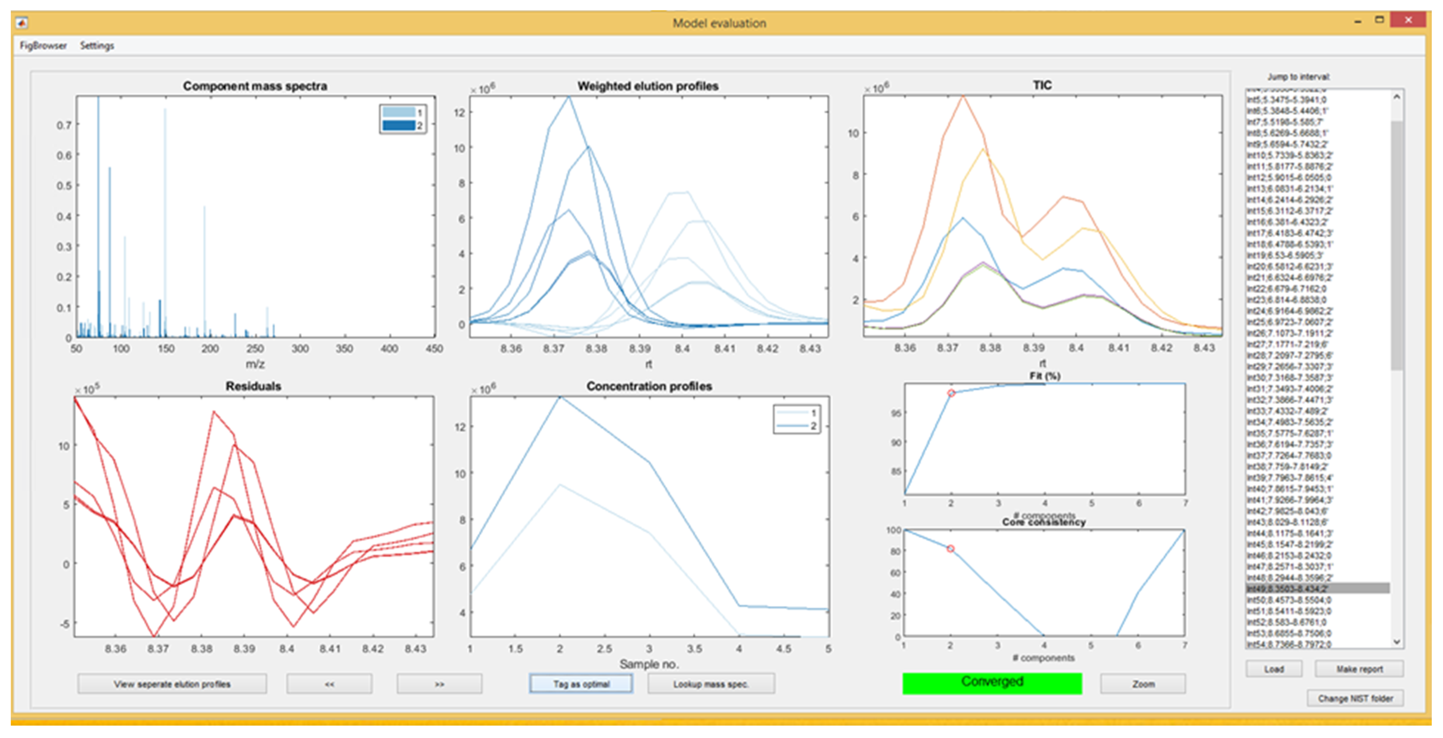Open the FigBrowser menu
1443x738 pixels.
(x=43, y=45)
